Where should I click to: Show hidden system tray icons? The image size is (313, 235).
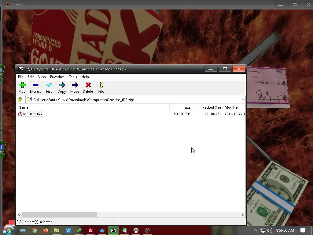pos(255,230)
